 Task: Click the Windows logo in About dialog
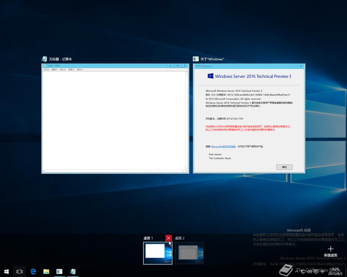coord(211,76)
